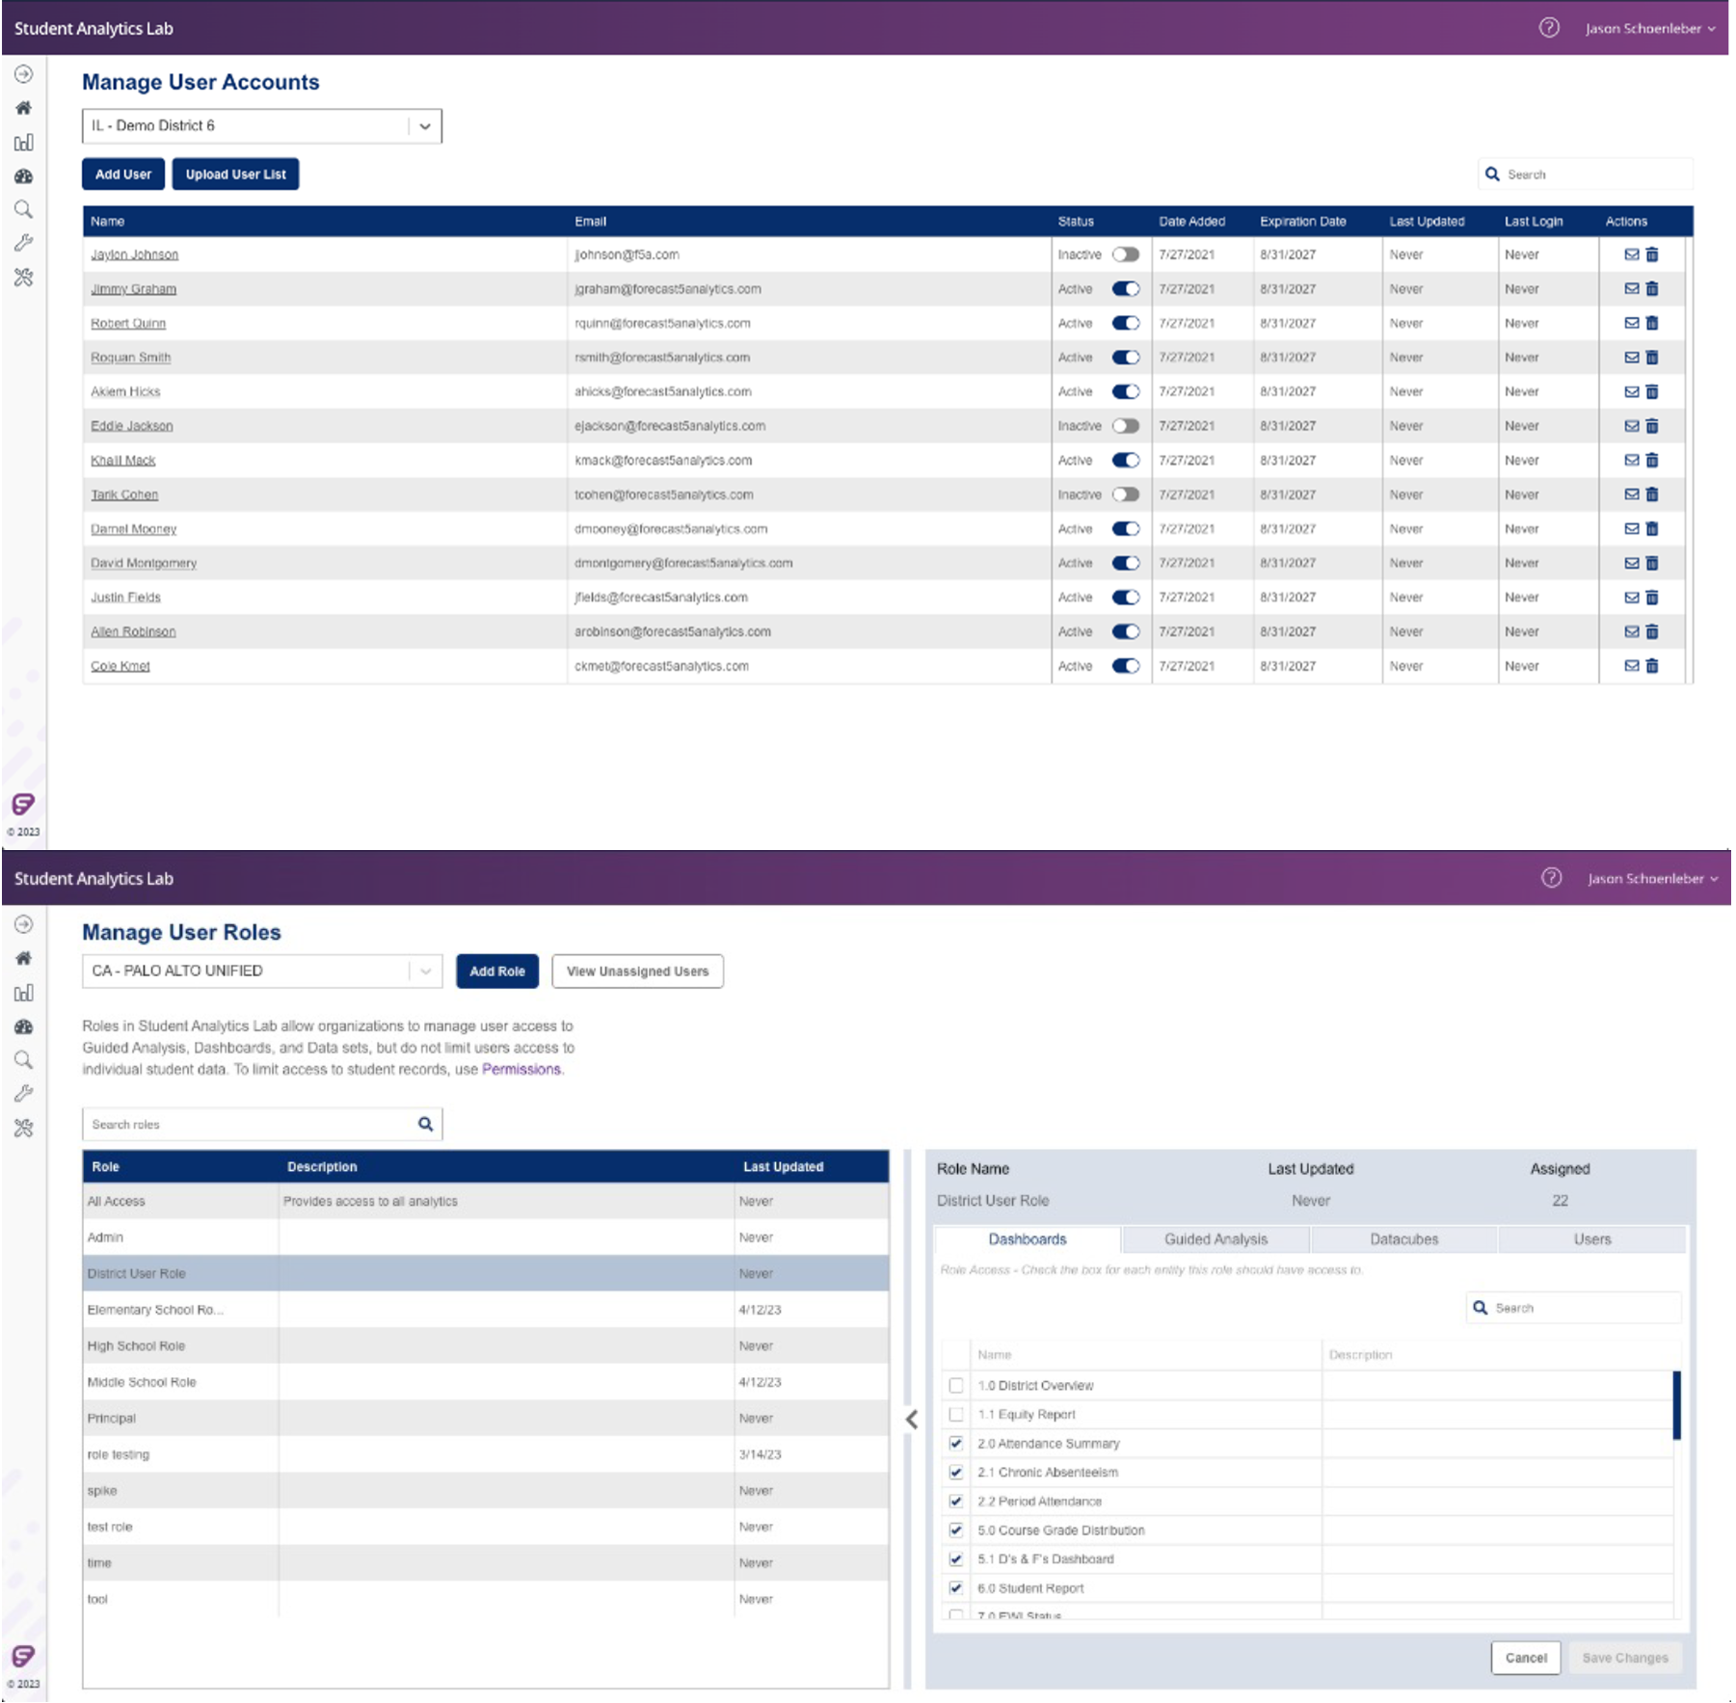The height and width of the screenshot is (1703, 1736).
Task: Click the Add User button
Action: (123, 174)
